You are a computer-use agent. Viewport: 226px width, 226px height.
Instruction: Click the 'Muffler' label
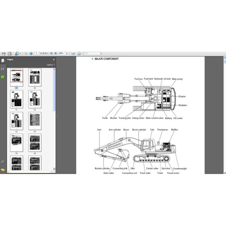click(x=174, y=130)
